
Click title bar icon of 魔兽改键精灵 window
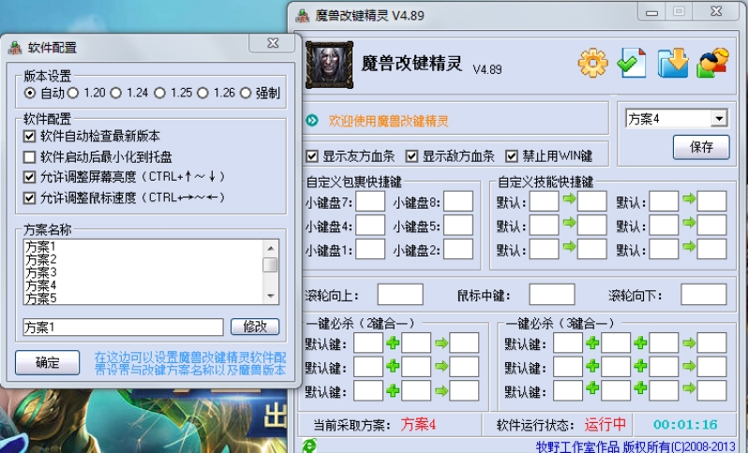tap(303, 15)
